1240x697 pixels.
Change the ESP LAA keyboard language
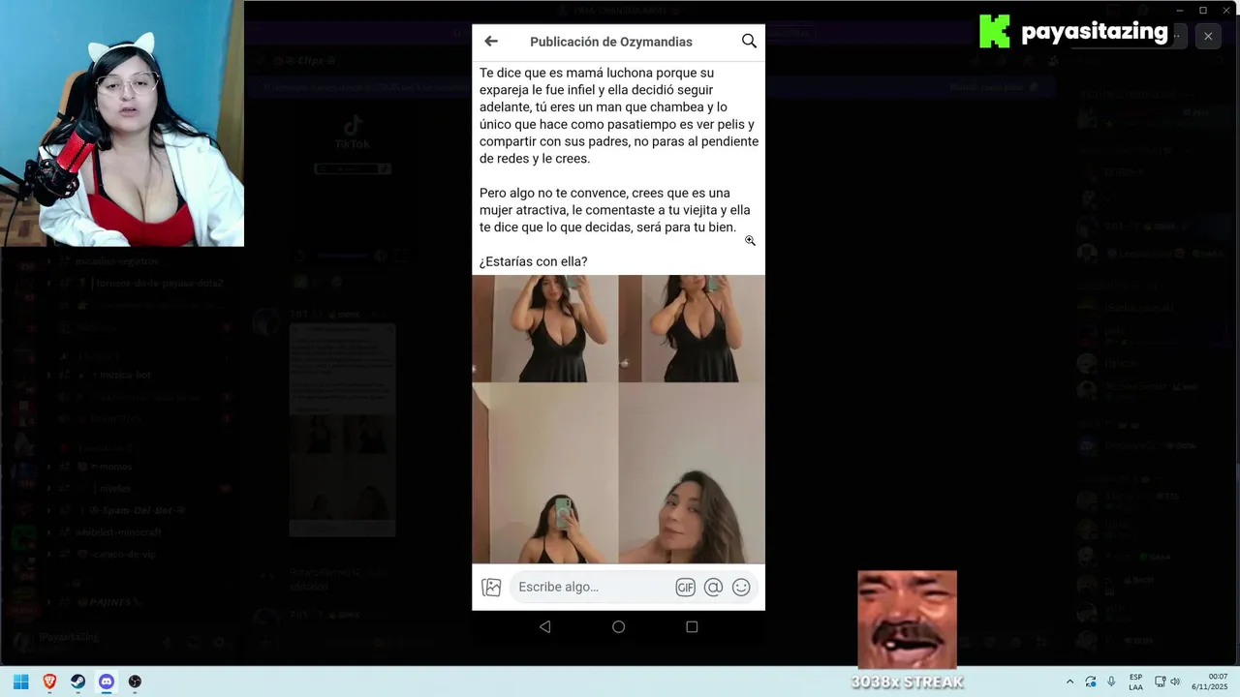1135,682
